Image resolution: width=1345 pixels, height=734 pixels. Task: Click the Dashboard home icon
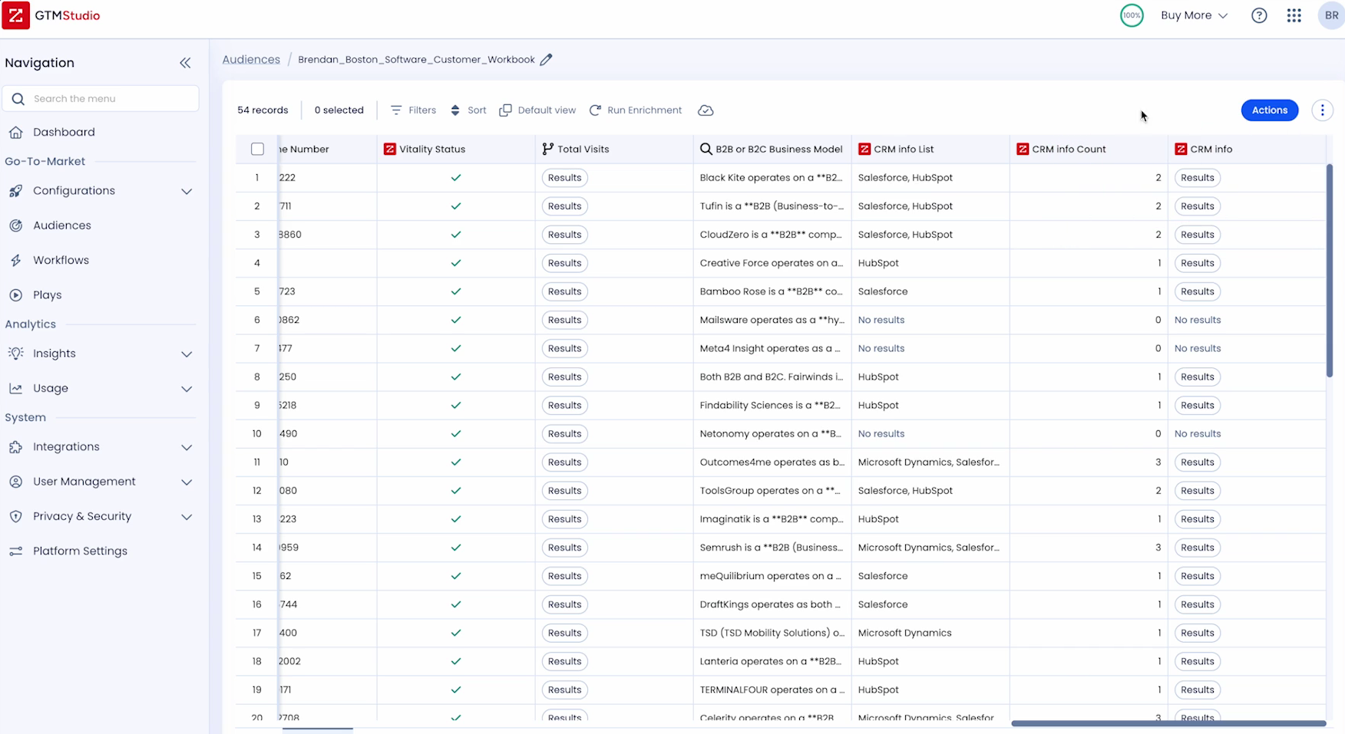(x=15, y=132)
